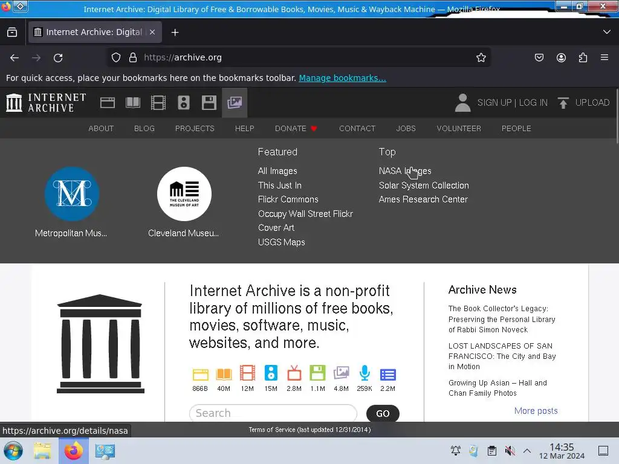
Task: Open the Extensions puzzle icon
Action: point(583,57)
